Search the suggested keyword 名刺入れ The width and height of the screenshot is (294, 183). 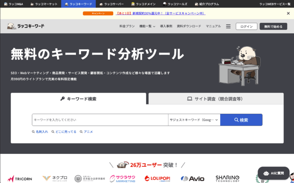[40, 132]
